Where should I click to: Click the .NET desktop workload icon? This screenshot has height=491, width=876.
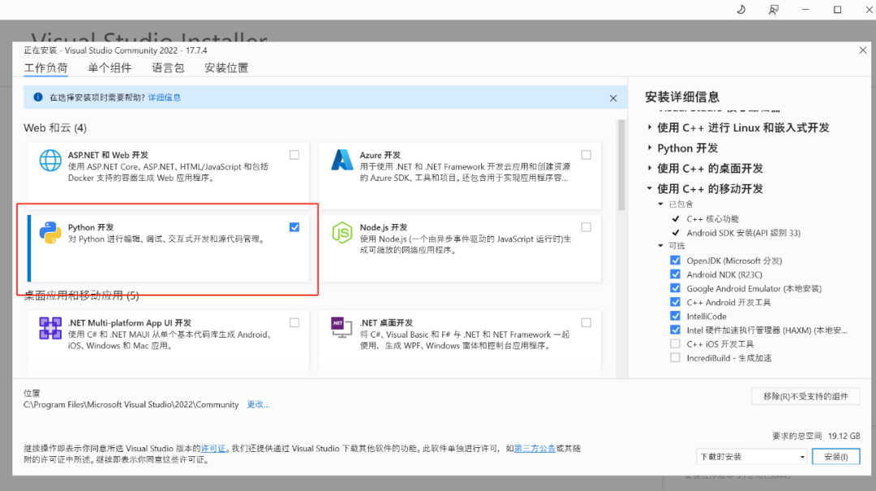click(342, 328)
